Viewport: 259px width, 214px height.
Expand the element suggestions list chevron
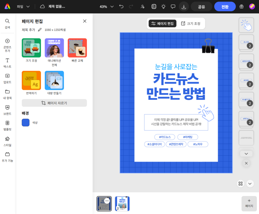pos(246,154)
